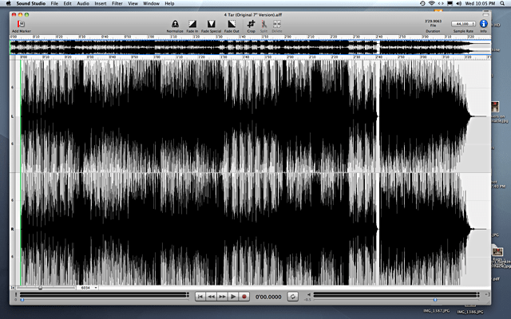This screenshot has height=319, width=511.
Task: Open the Info panel icon
Action: 483,24
